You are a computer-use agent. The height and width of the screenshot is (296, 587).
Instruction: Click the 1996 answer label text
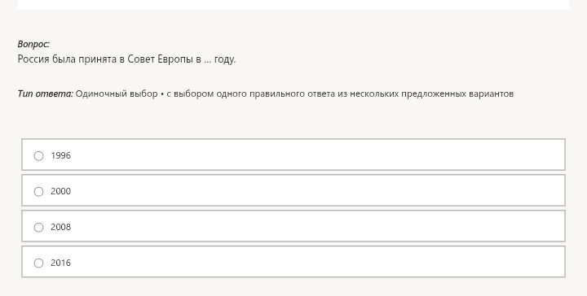click(60, 155)
